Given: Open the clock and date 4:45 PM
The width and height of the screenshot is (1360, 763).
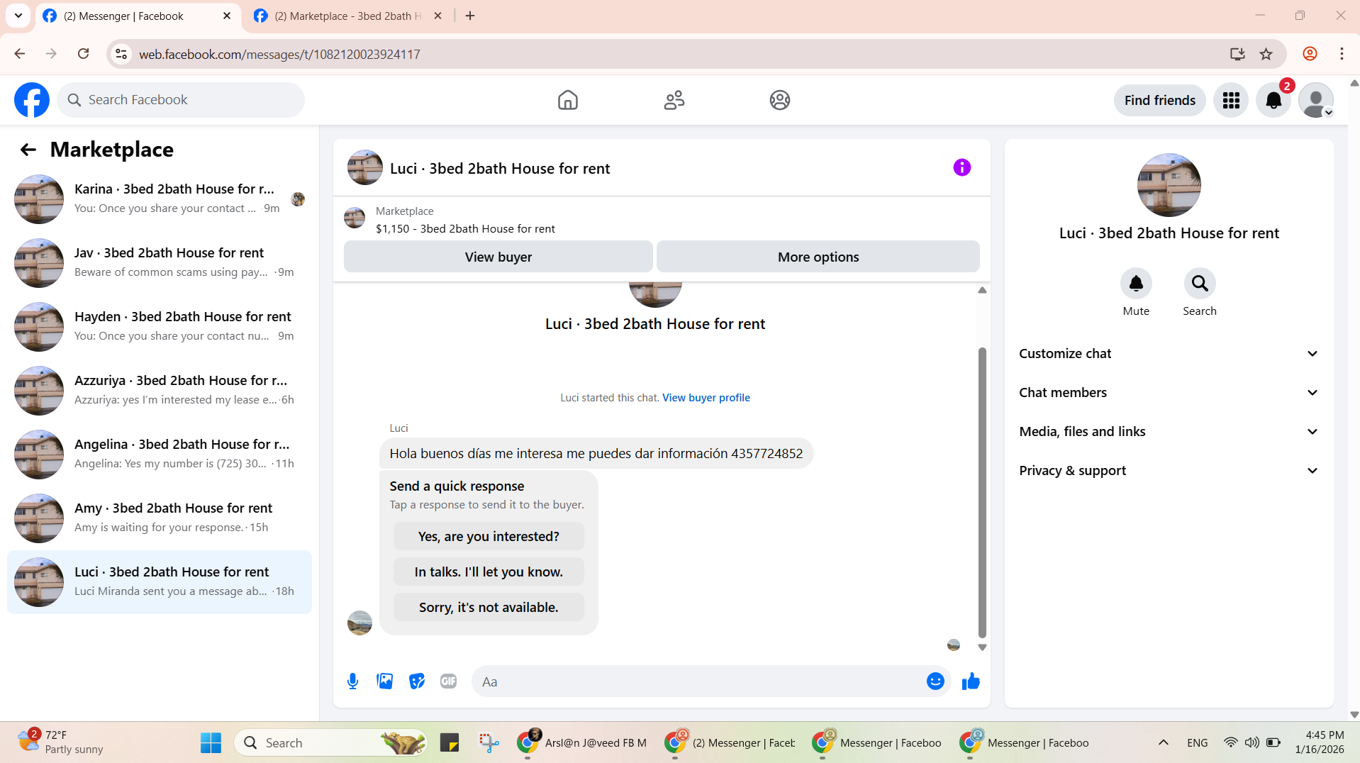Looking at the screenshot, I should coord(1320,742).
